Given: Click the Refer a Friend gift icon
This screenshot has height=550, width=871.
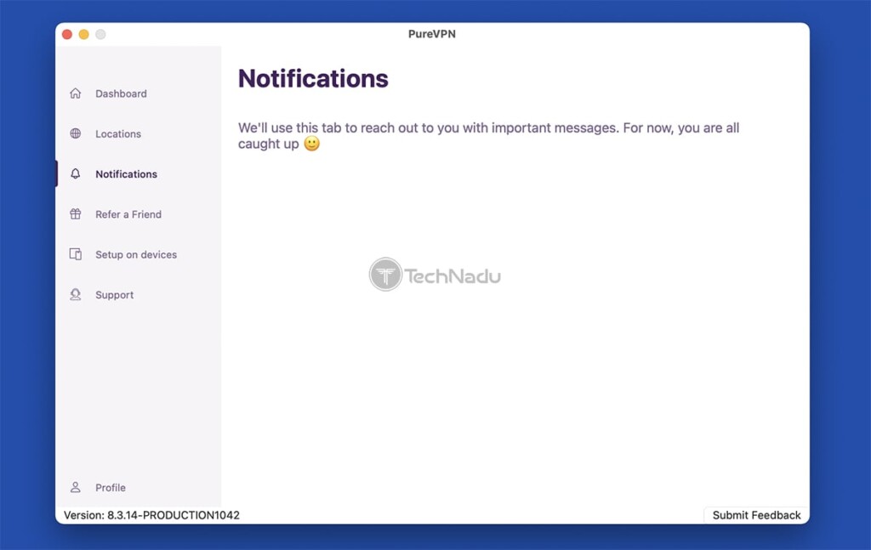Looking at the screenshot, I should point(76,214).
